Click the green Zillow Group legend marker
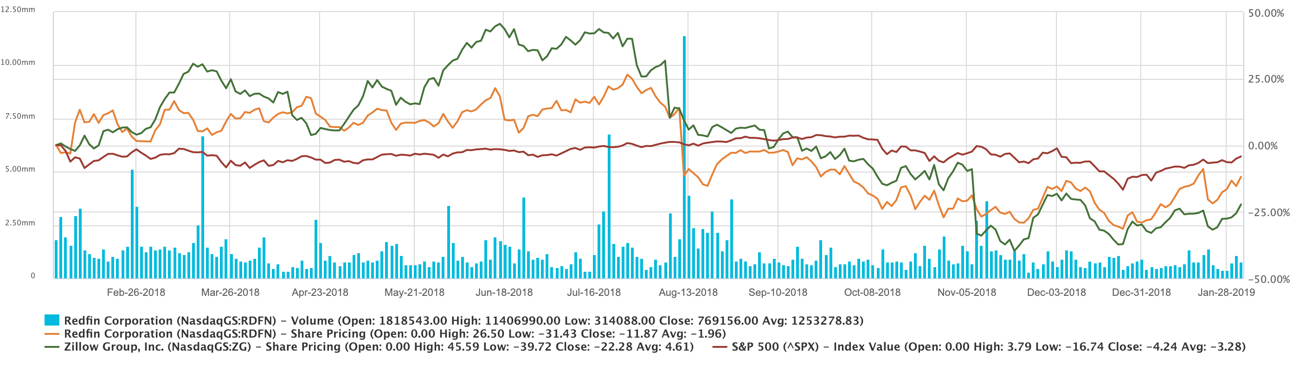The image size is (1299, 371). [51, 347]
